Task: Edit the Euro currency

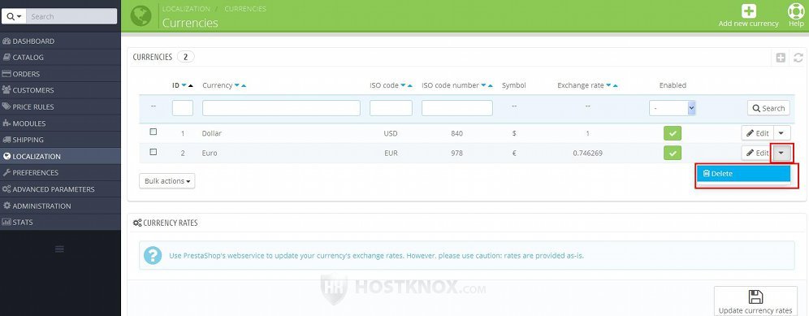Action: (757, 153)
